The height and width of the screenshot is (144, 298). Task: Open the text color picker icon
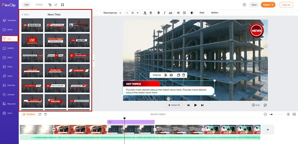point(145,13)
